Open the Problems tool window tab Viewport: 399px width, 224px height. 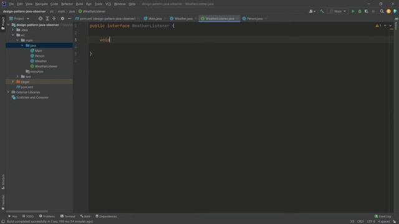pyautogui.click(x=47, y=216)
